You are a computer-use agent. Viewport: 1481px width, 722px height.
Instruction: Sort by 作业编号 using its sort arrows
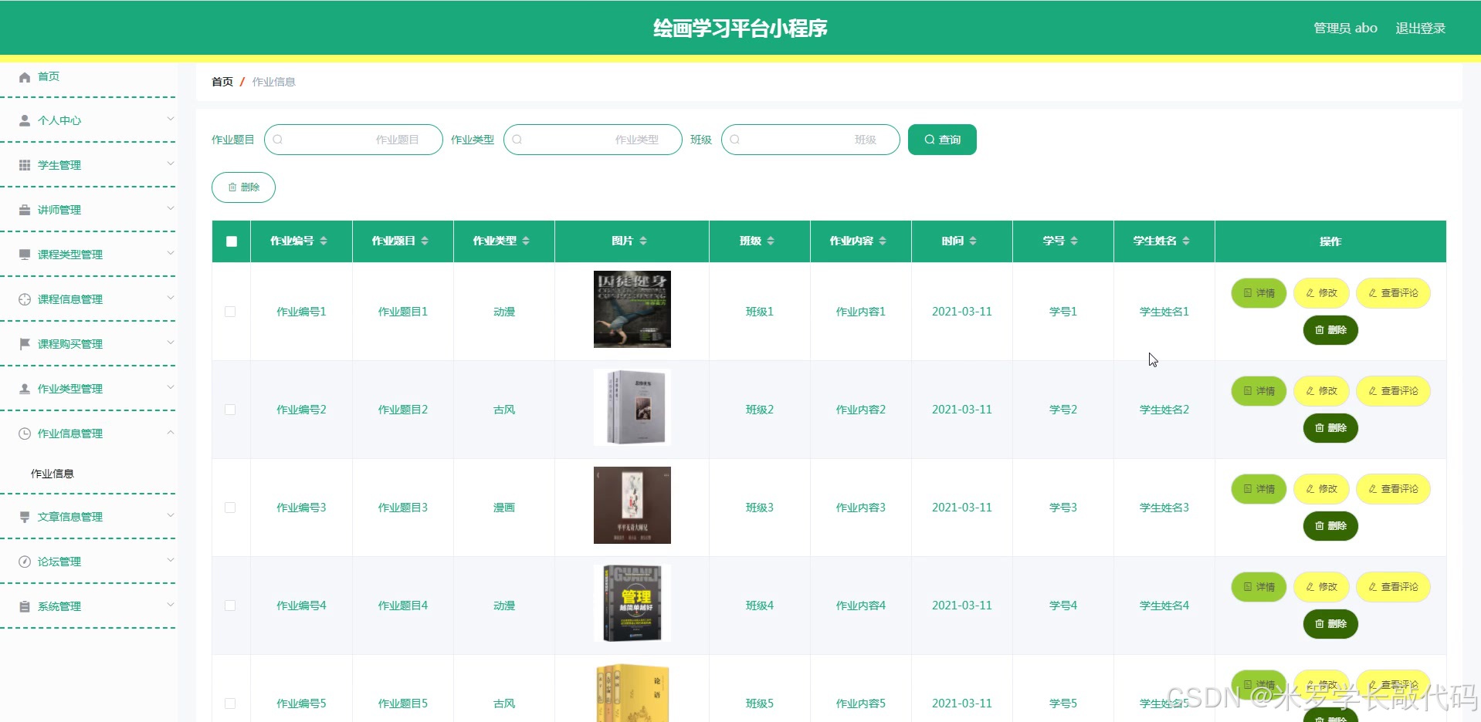tap(324, 241)
